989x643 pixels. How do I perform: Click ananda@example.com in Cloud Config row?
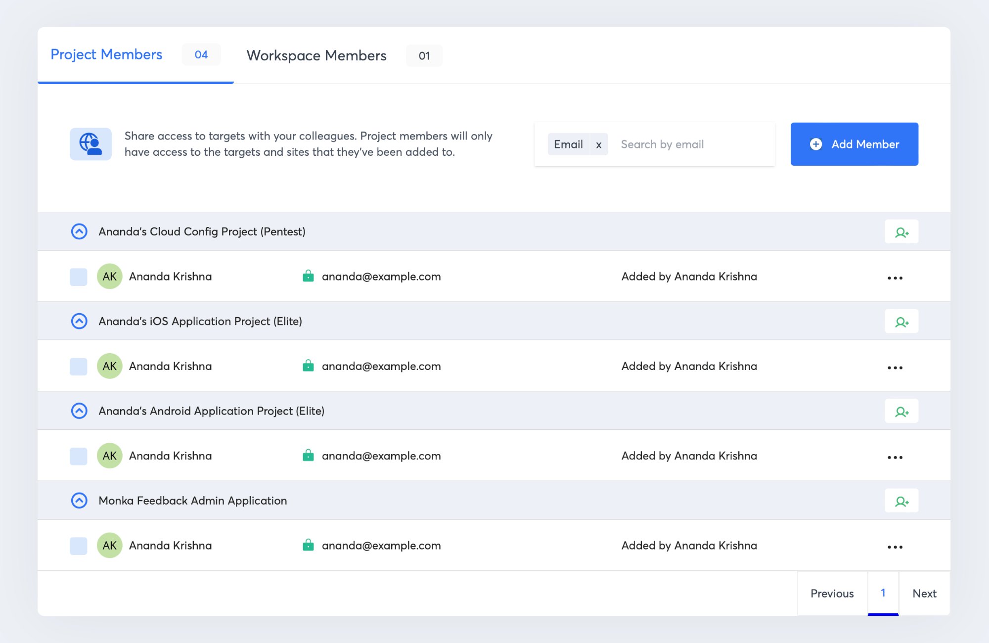pos(381,276)
